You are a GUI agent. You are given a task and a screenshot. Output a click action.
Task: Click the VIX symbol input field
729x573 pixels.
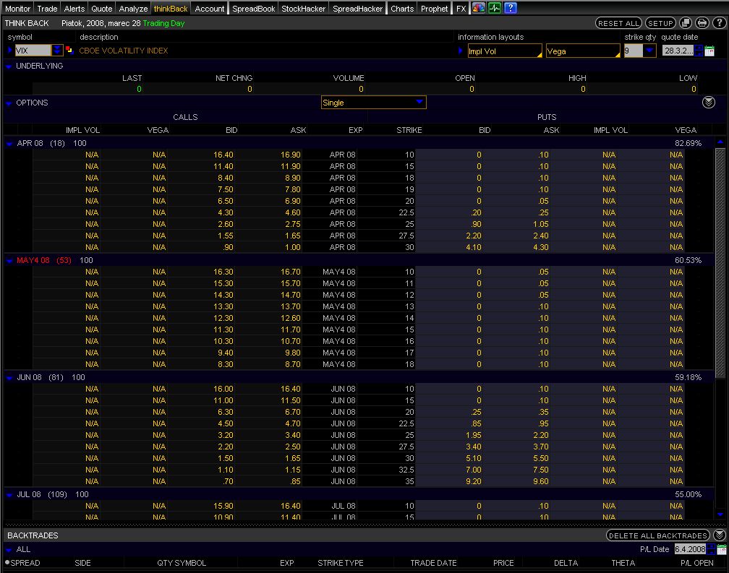[33, 51]
